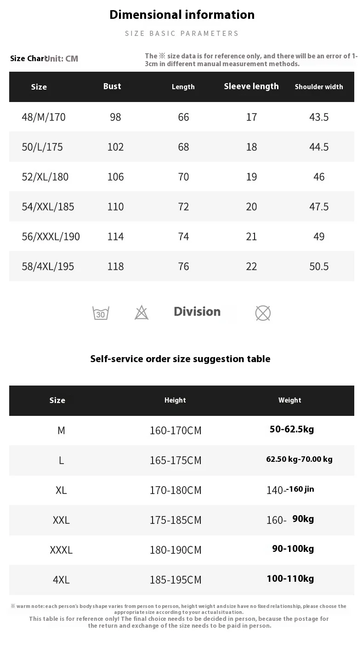
Task: Click the 160-170CM height cell
Action: coord(176,431)
